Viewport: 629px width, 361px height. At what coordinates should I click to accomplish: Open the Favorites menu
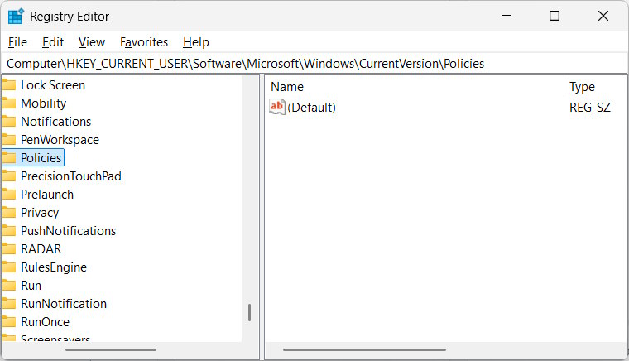(144, 41)
